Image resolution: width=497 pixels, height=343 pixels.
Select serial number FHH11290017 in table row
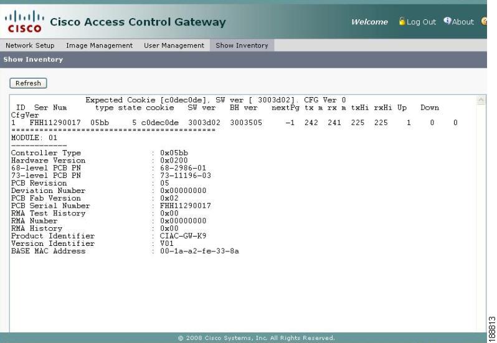coord(55,123)
